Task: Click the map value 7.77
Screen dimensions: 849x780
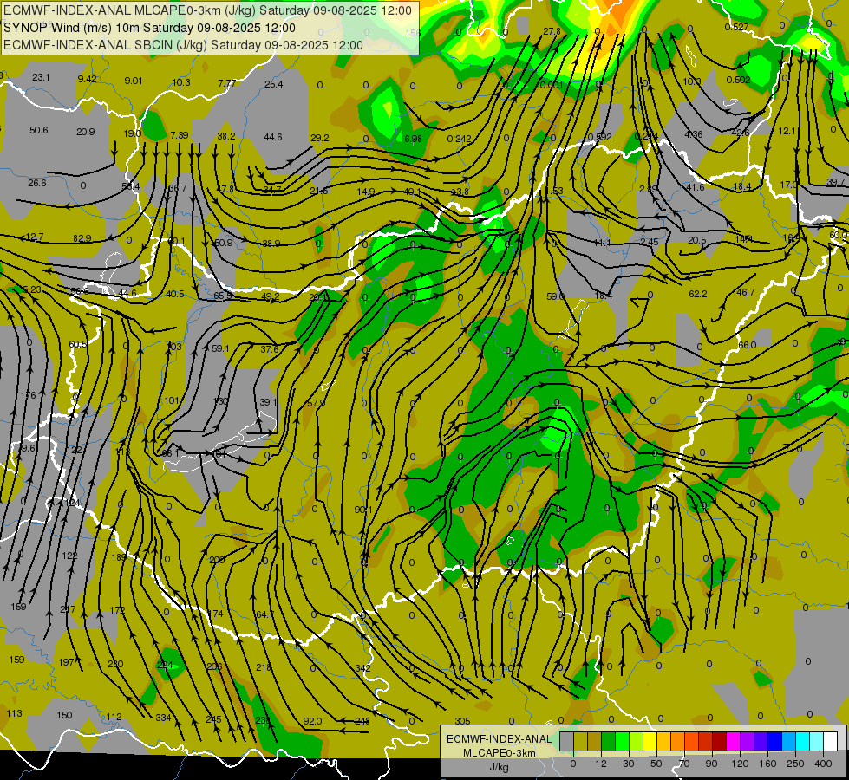Action: 227,83
